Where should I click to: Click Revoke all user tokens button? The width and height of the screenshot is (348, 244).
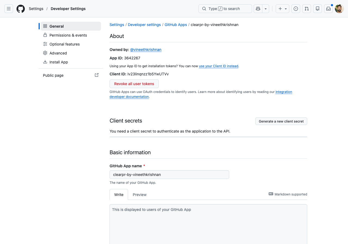coord(134,84)
